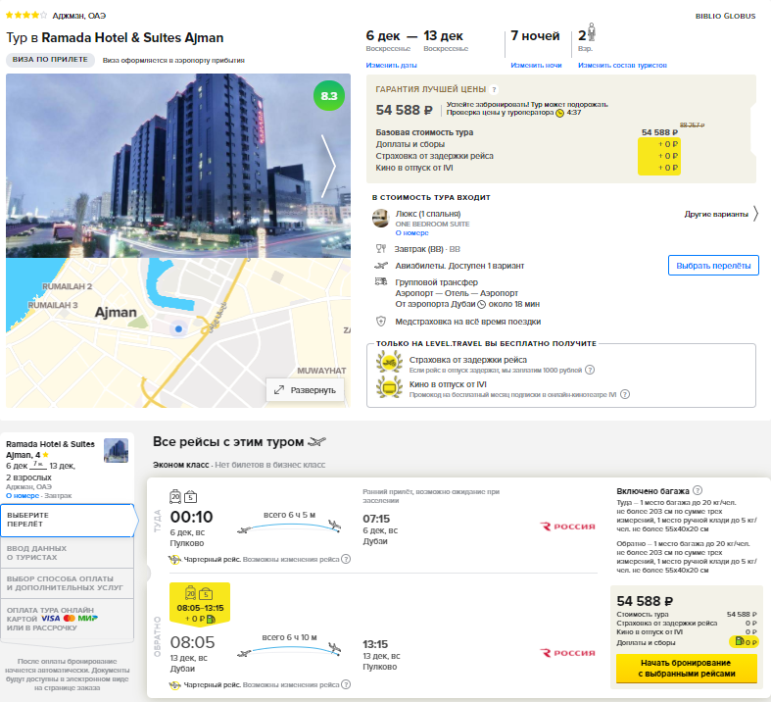771x702 pixels.
Task: Expand Другие варианты room options
Action: [721, 214]
